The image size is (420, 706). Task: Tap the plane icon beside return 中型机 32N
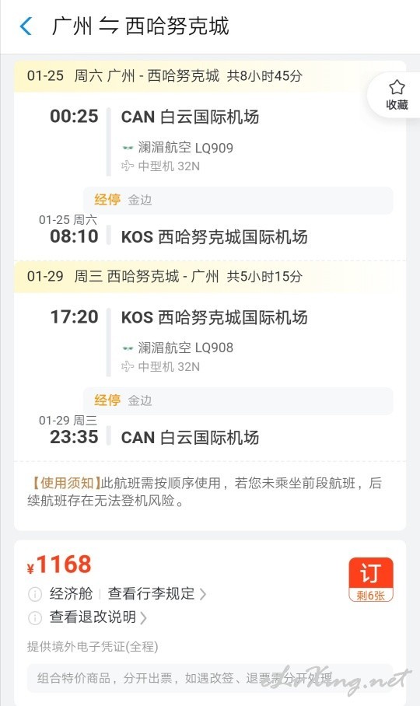(128, 366)
